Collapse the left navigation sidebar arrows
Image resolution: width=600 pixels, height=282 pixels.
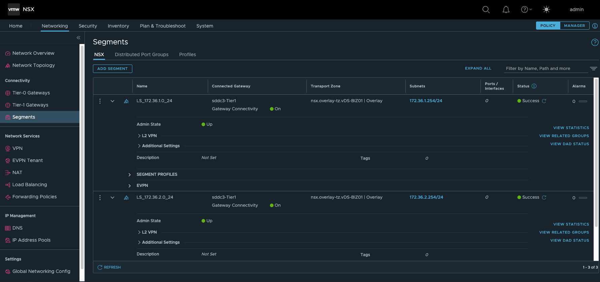78,38
